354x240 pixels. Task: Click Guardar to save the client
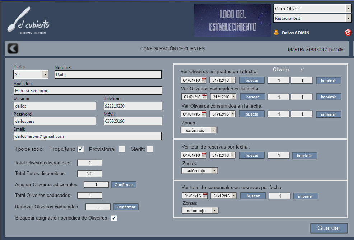click(x=329, y=228)
